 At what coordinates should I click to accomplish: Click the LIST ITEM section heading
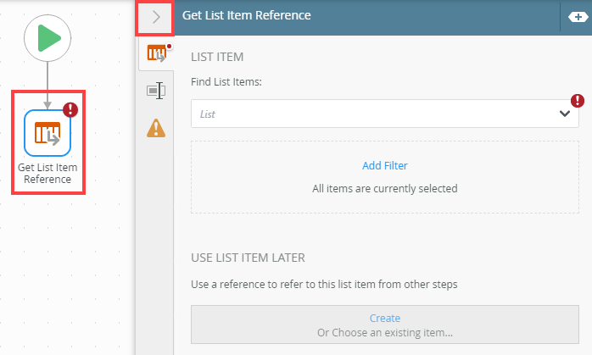point(218,57)
